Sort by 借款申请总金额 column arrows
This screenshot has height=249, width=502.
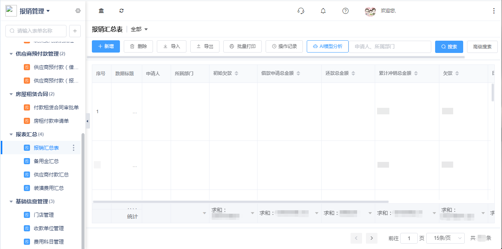pos(298,73)
